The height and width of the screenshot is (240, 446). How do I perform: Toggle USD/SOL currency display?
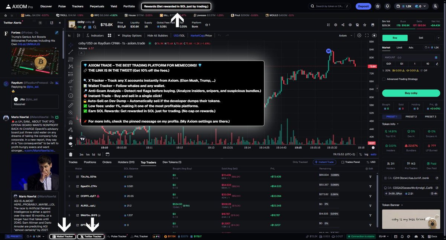(x=179, y=35)
